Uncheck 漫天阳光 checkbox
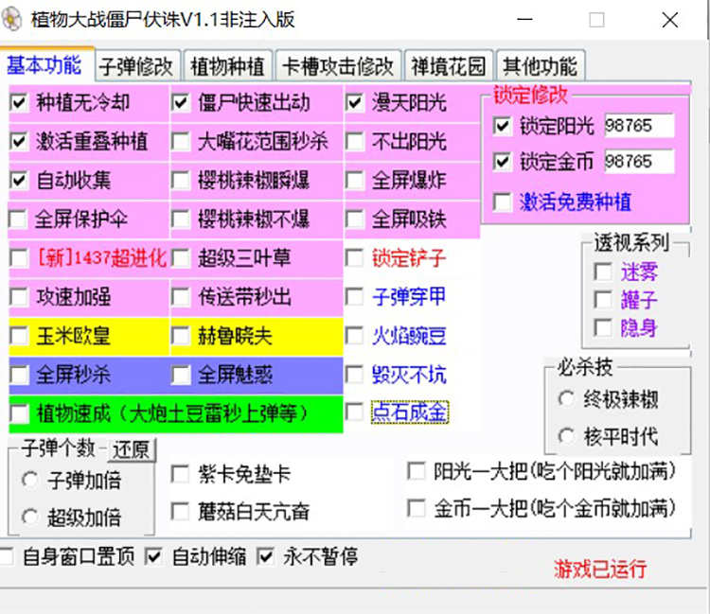This screenshot has height=614, width=710. point(355,103)
